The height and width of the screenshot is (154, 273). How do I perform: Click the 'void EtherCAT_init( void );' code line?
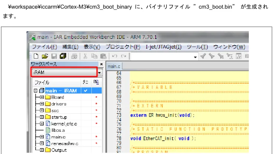tap(163, 138)
